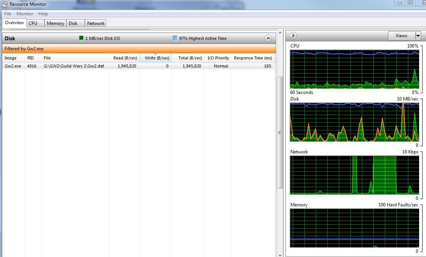The height and width of the screenshot is (257, 426).
Task: Select the Gw2.exe process row
Action: tap(138, 66)
